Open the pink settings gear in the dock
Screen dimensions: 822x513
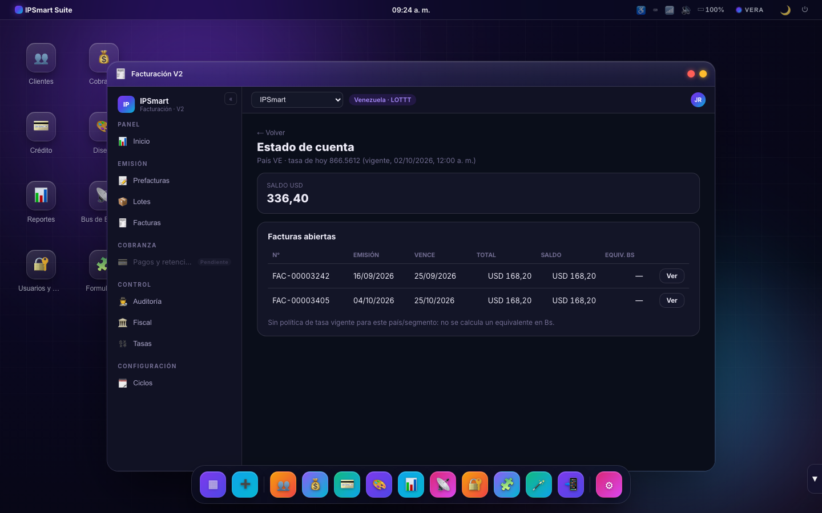609,484
